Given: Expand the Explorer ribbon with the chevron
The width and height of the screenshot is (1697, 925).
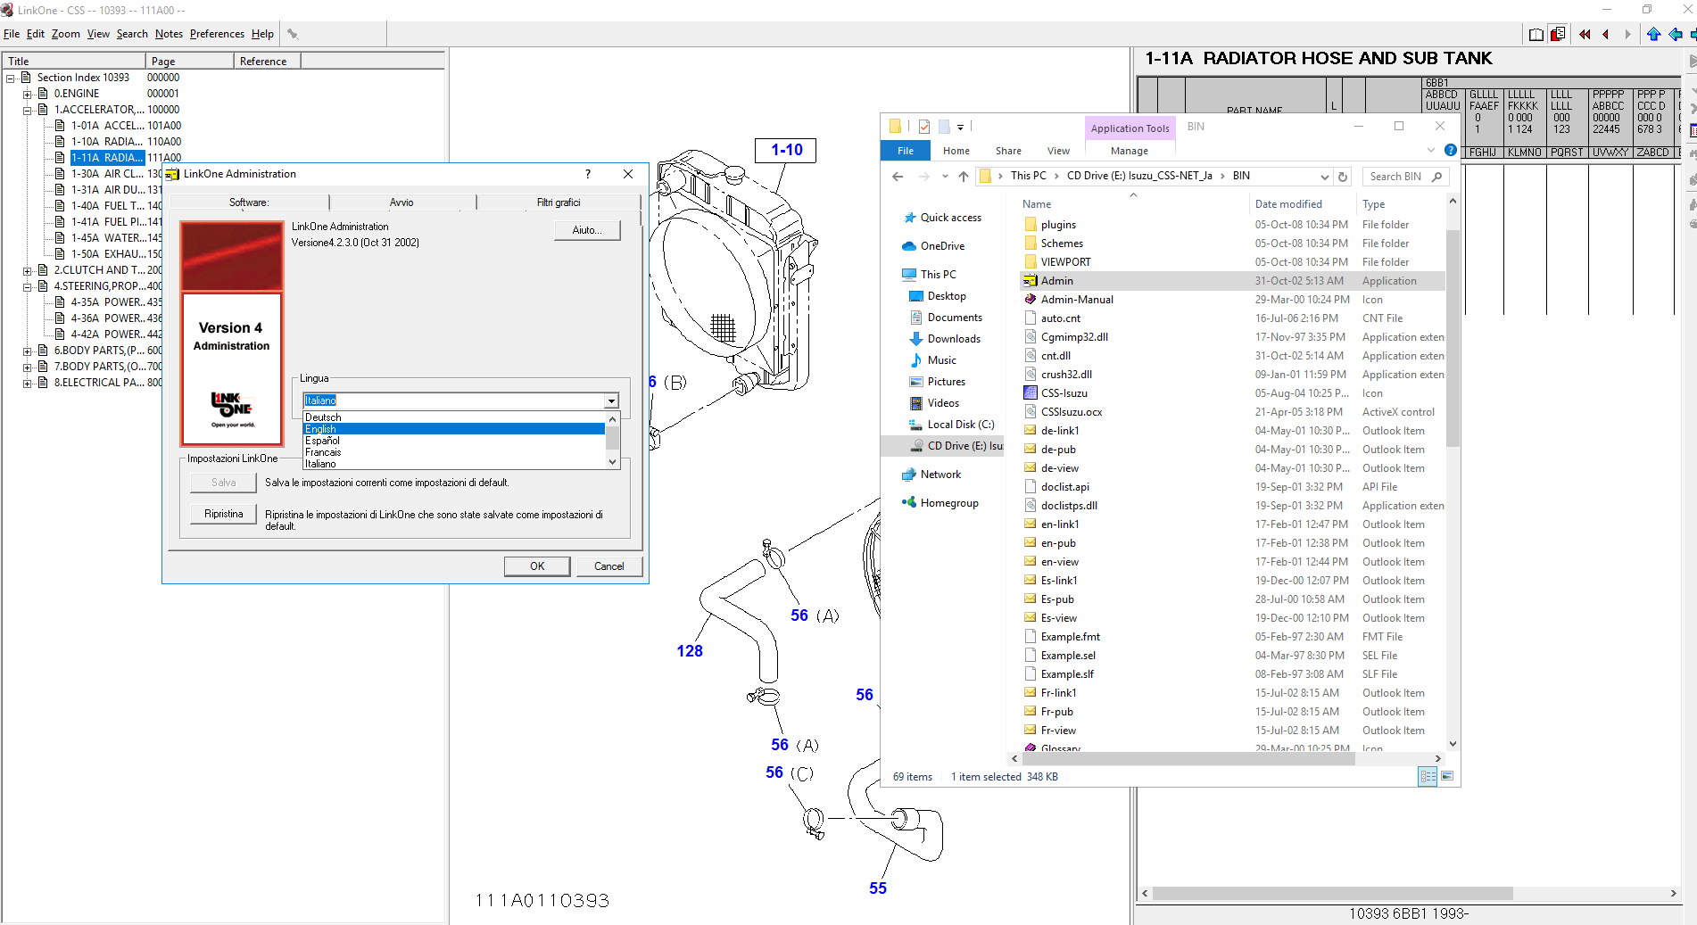Looking at the screenshot, I should tap(1431, 150).
